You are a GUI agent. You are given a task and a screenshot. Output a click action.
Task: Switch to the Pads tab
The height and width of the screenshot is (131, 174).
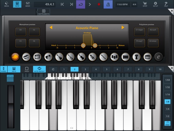pos(27,69)
